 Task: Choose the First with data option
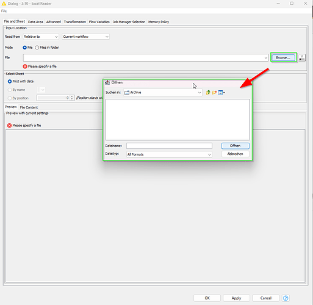click(x=10, y=81)
